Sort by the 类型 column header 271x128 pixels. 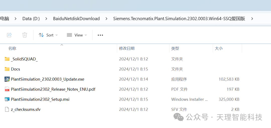175,49
